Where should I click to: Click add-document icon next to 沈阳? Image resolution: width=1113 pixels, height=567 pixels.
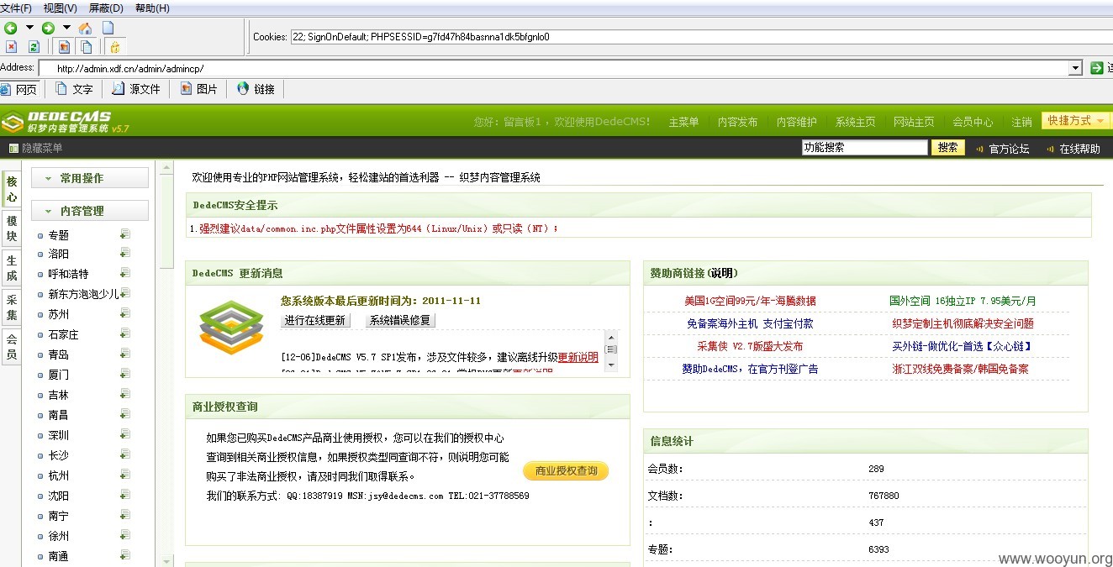[124, 495]
